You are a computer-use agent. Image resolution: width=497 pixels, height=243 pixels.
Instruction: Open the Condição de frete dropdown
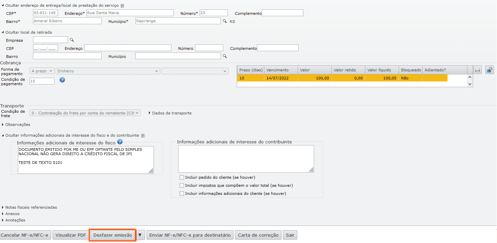click(85, 113)
